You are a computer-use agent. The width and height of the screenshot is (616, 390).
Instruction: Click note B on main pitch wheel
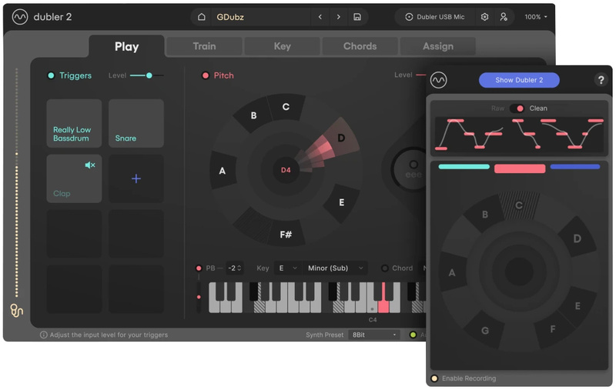254,115
